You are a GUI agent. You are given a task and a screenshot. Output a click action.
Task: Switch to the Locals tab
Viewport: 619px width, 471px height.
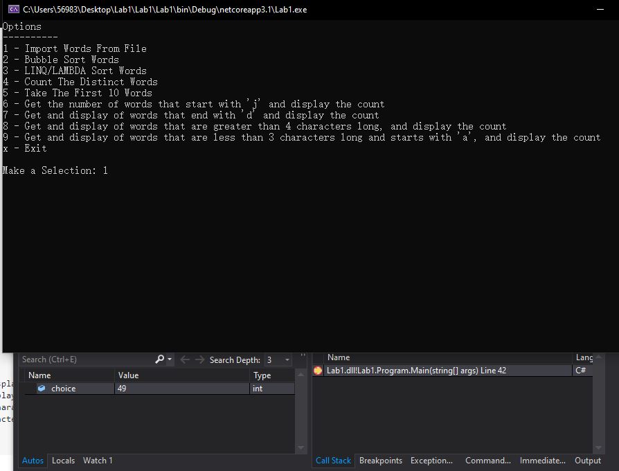[x=63, y=461]
